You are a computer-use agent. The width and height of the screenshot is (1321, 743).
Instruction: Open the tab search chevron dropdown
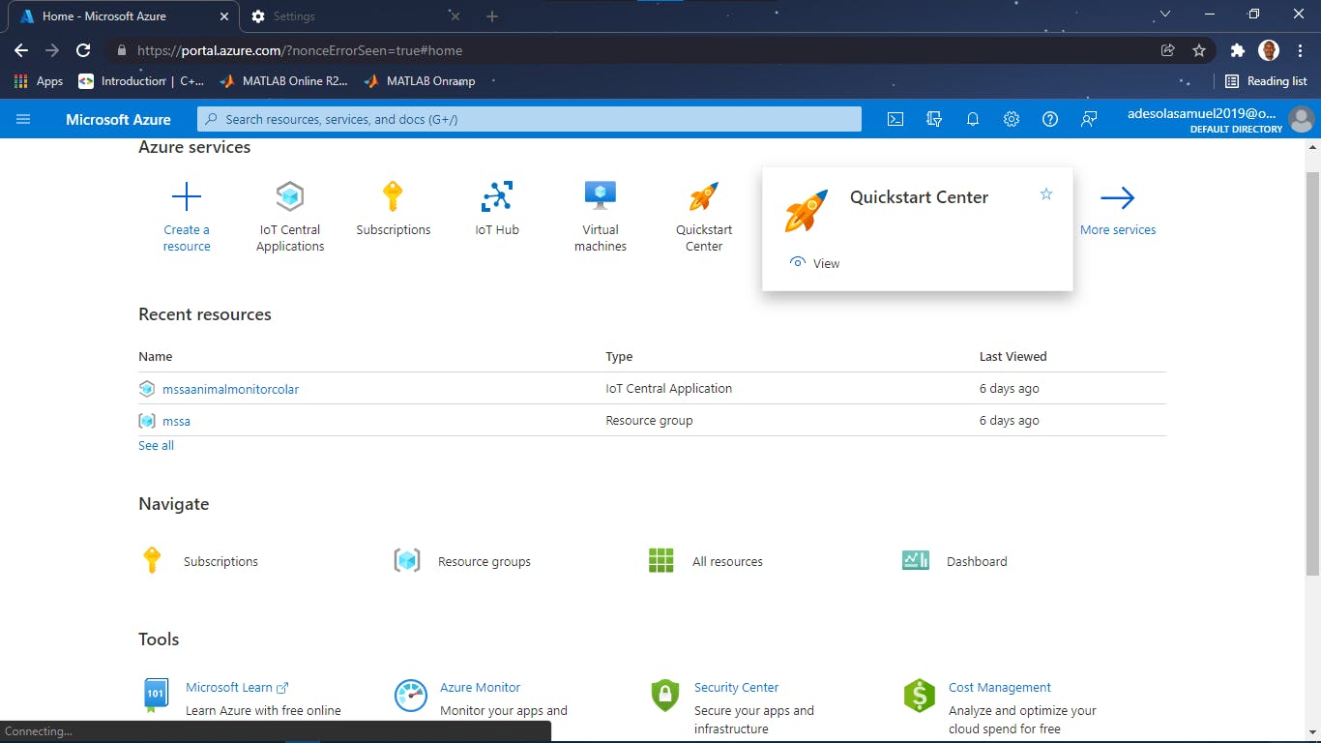(x=1164, y=15)
